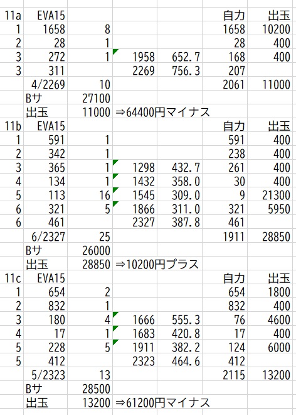This screenshot has width=296, height=415.
Task: Click the 5/2323 summary cell
Action: tap(45, 375)
